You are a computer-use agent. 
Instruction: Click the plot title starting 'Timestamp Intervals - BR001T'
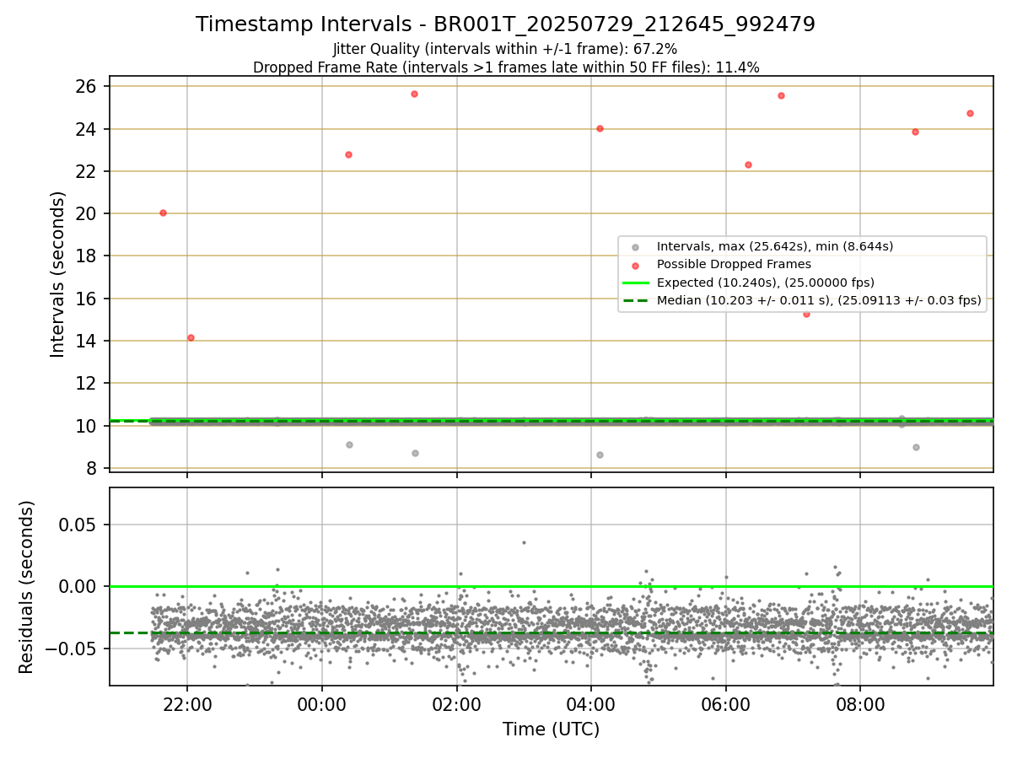point(505,24)
